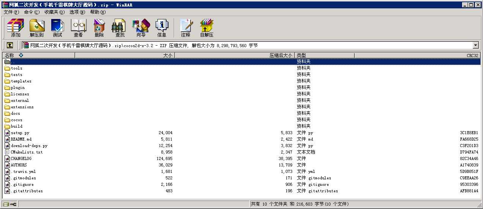Click the drive icon in status bar

[6, 204]
